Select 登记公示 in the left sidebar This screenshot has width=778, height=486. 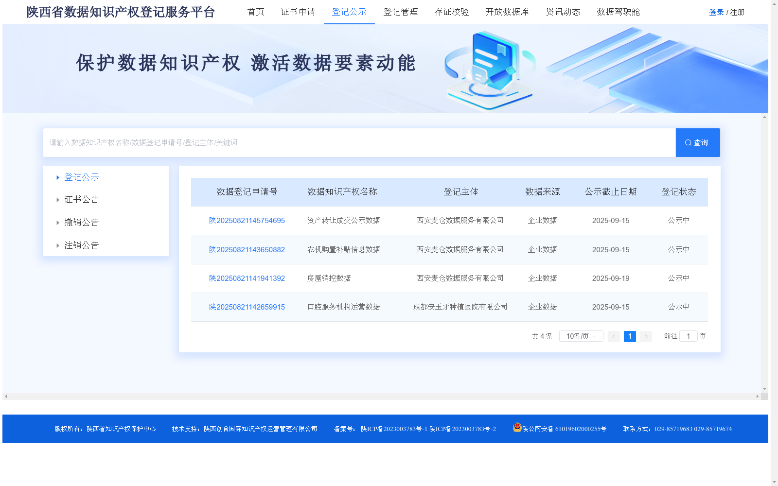(82, 177)
